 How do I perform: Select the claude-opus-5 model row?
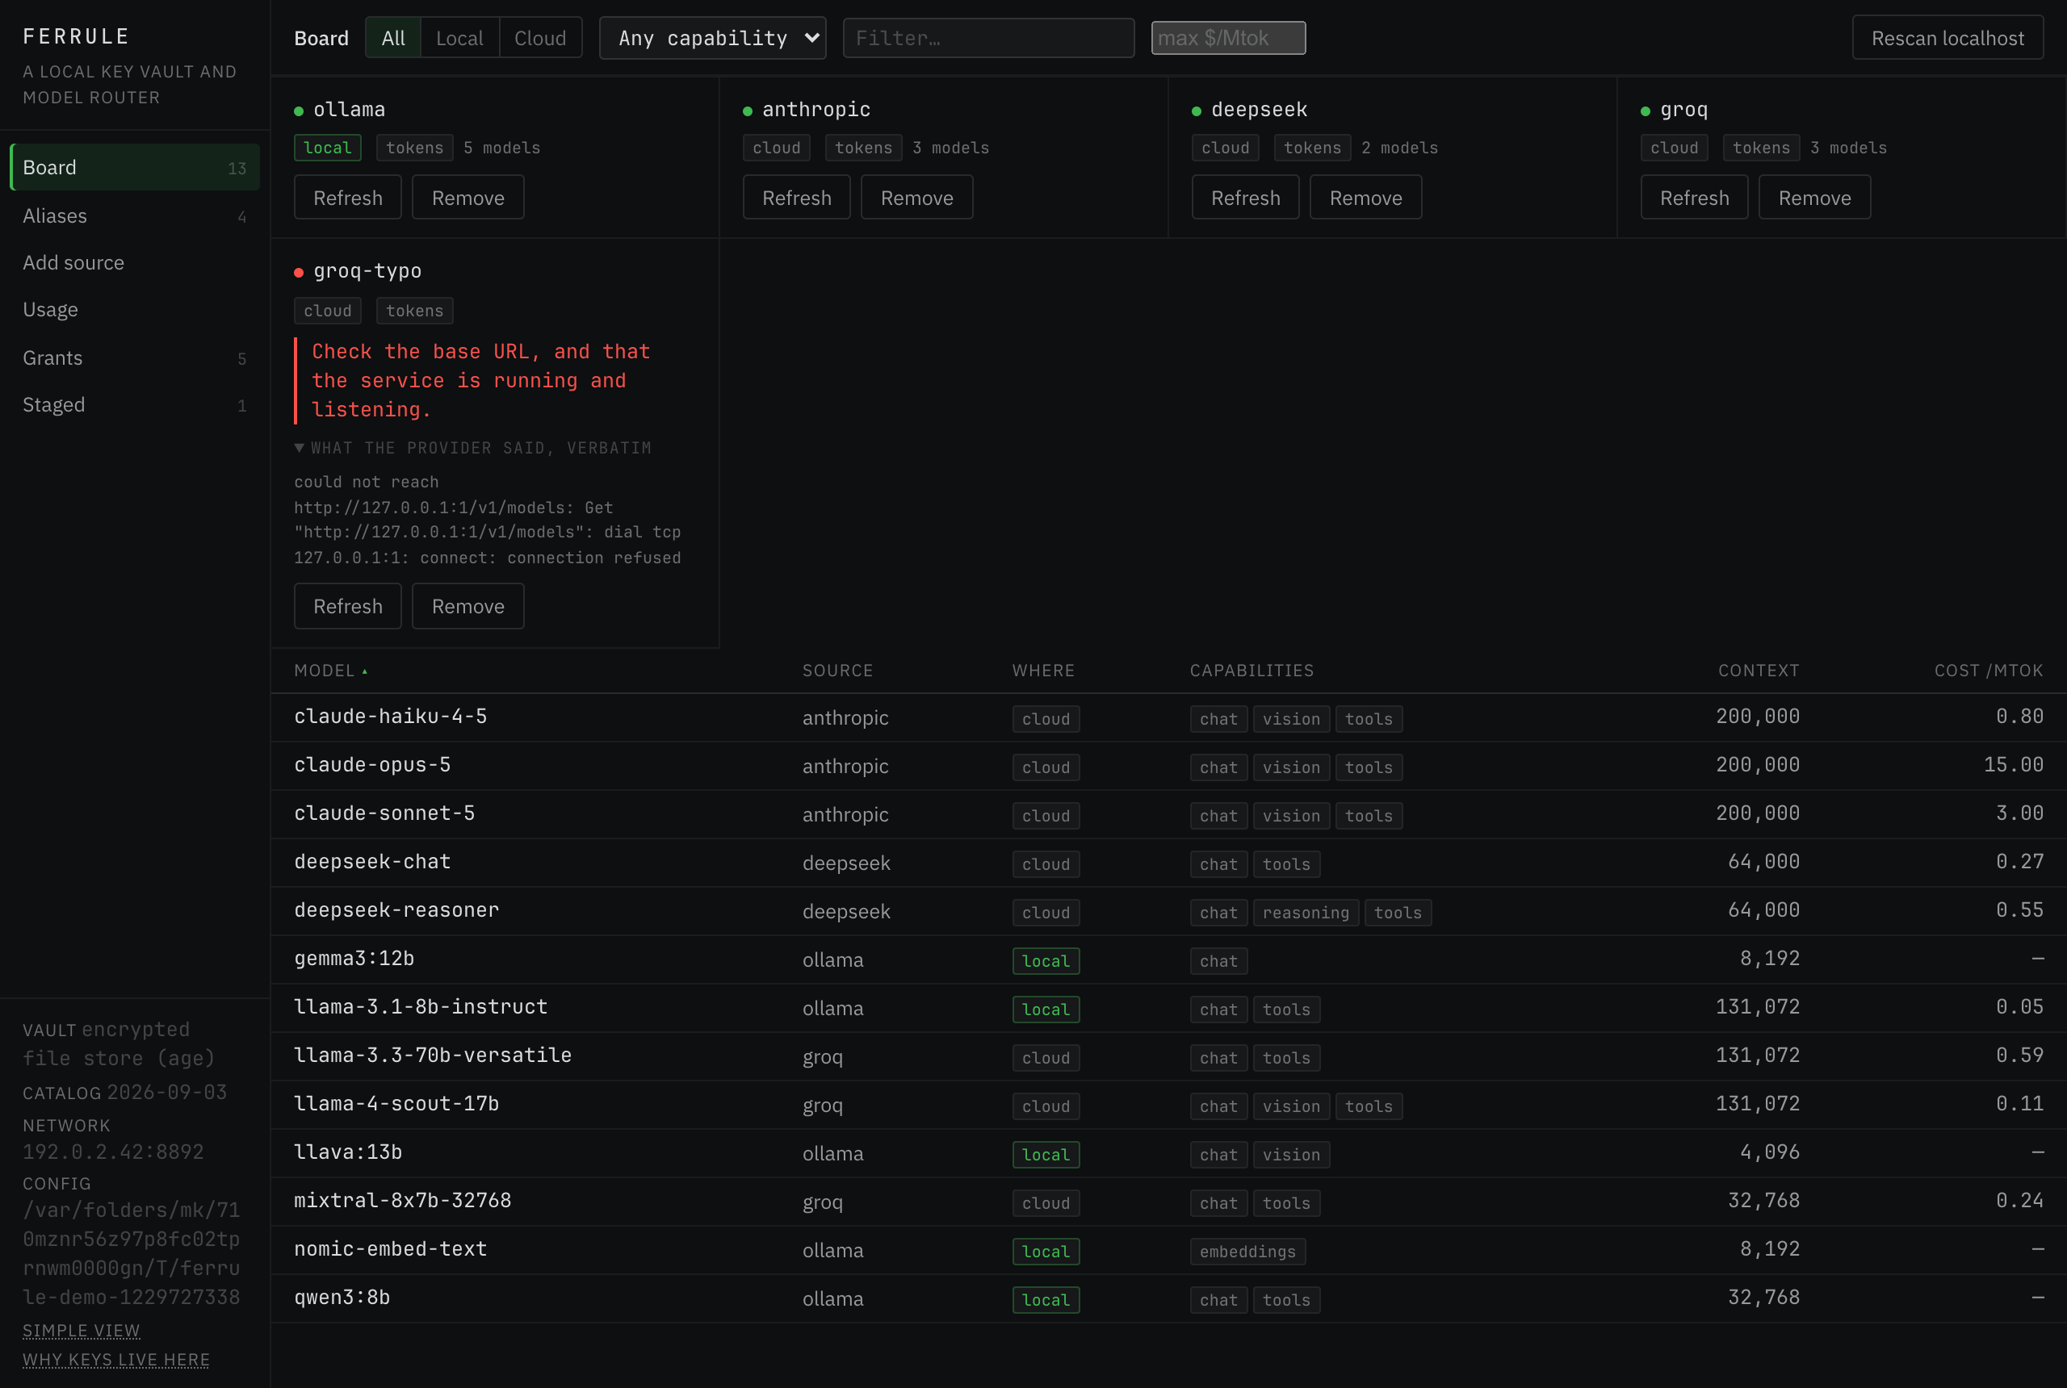click(x=1168, y=766)
